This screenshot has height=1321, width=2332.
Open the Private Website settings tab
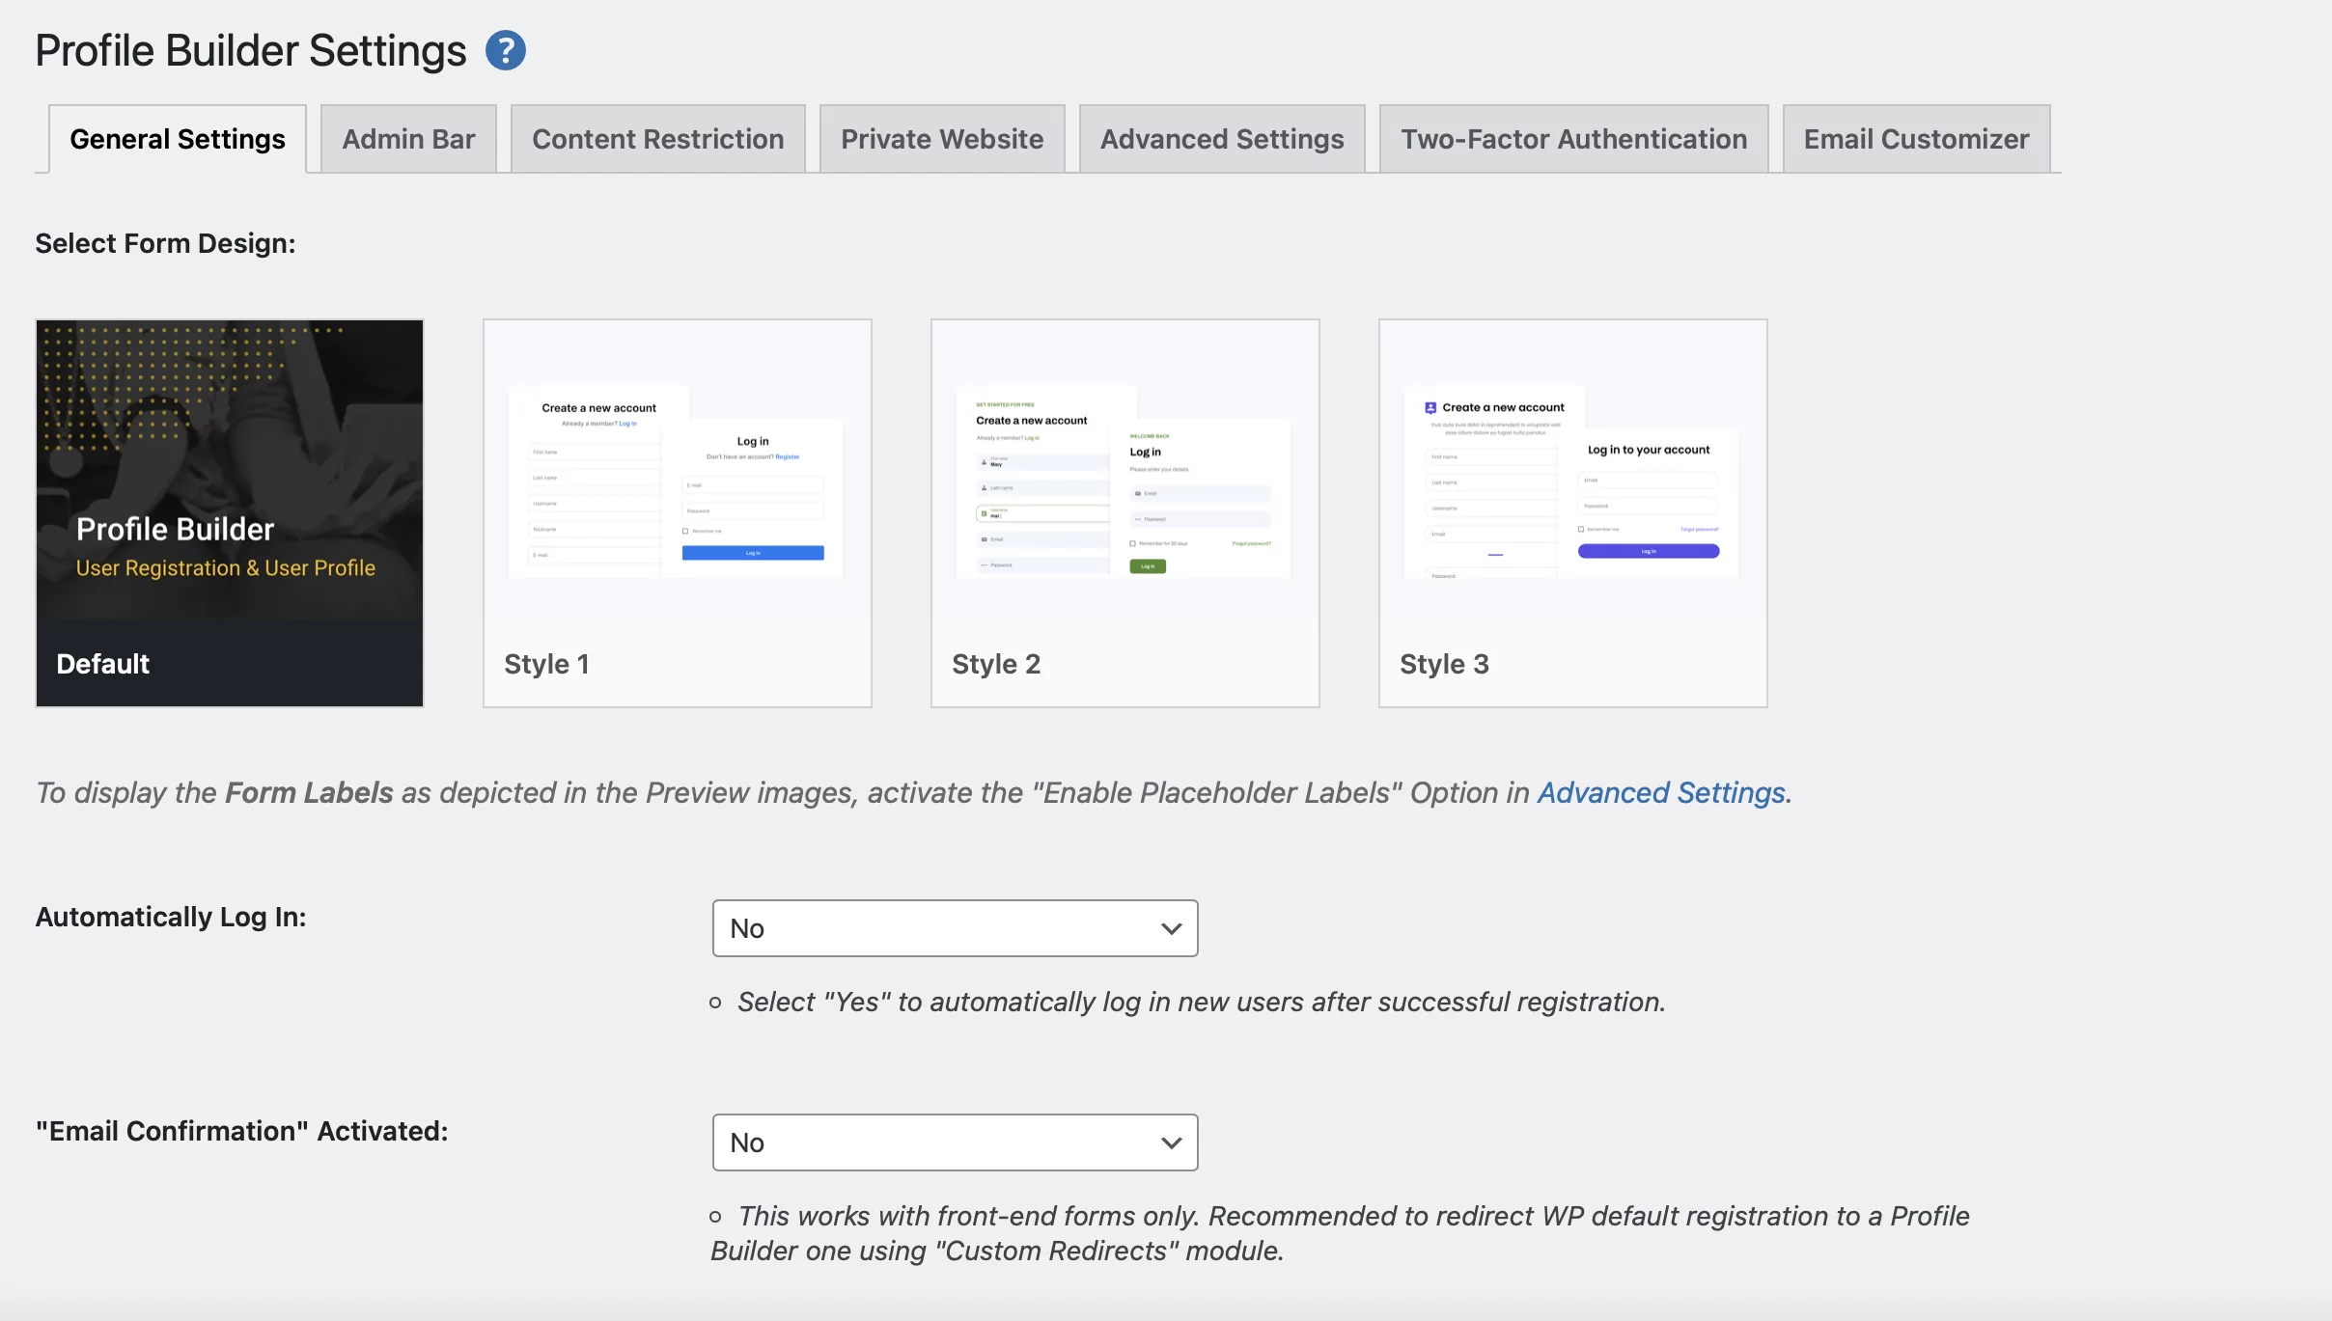point(942,136)
